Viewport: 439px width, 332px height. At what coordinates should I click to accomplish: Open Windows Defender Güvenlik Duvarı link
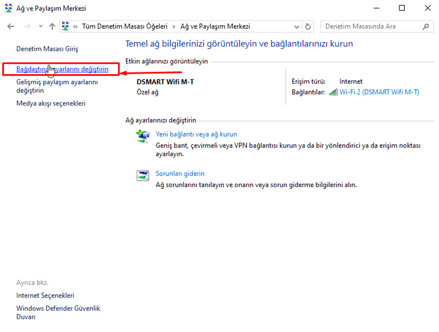click(58, 312)
